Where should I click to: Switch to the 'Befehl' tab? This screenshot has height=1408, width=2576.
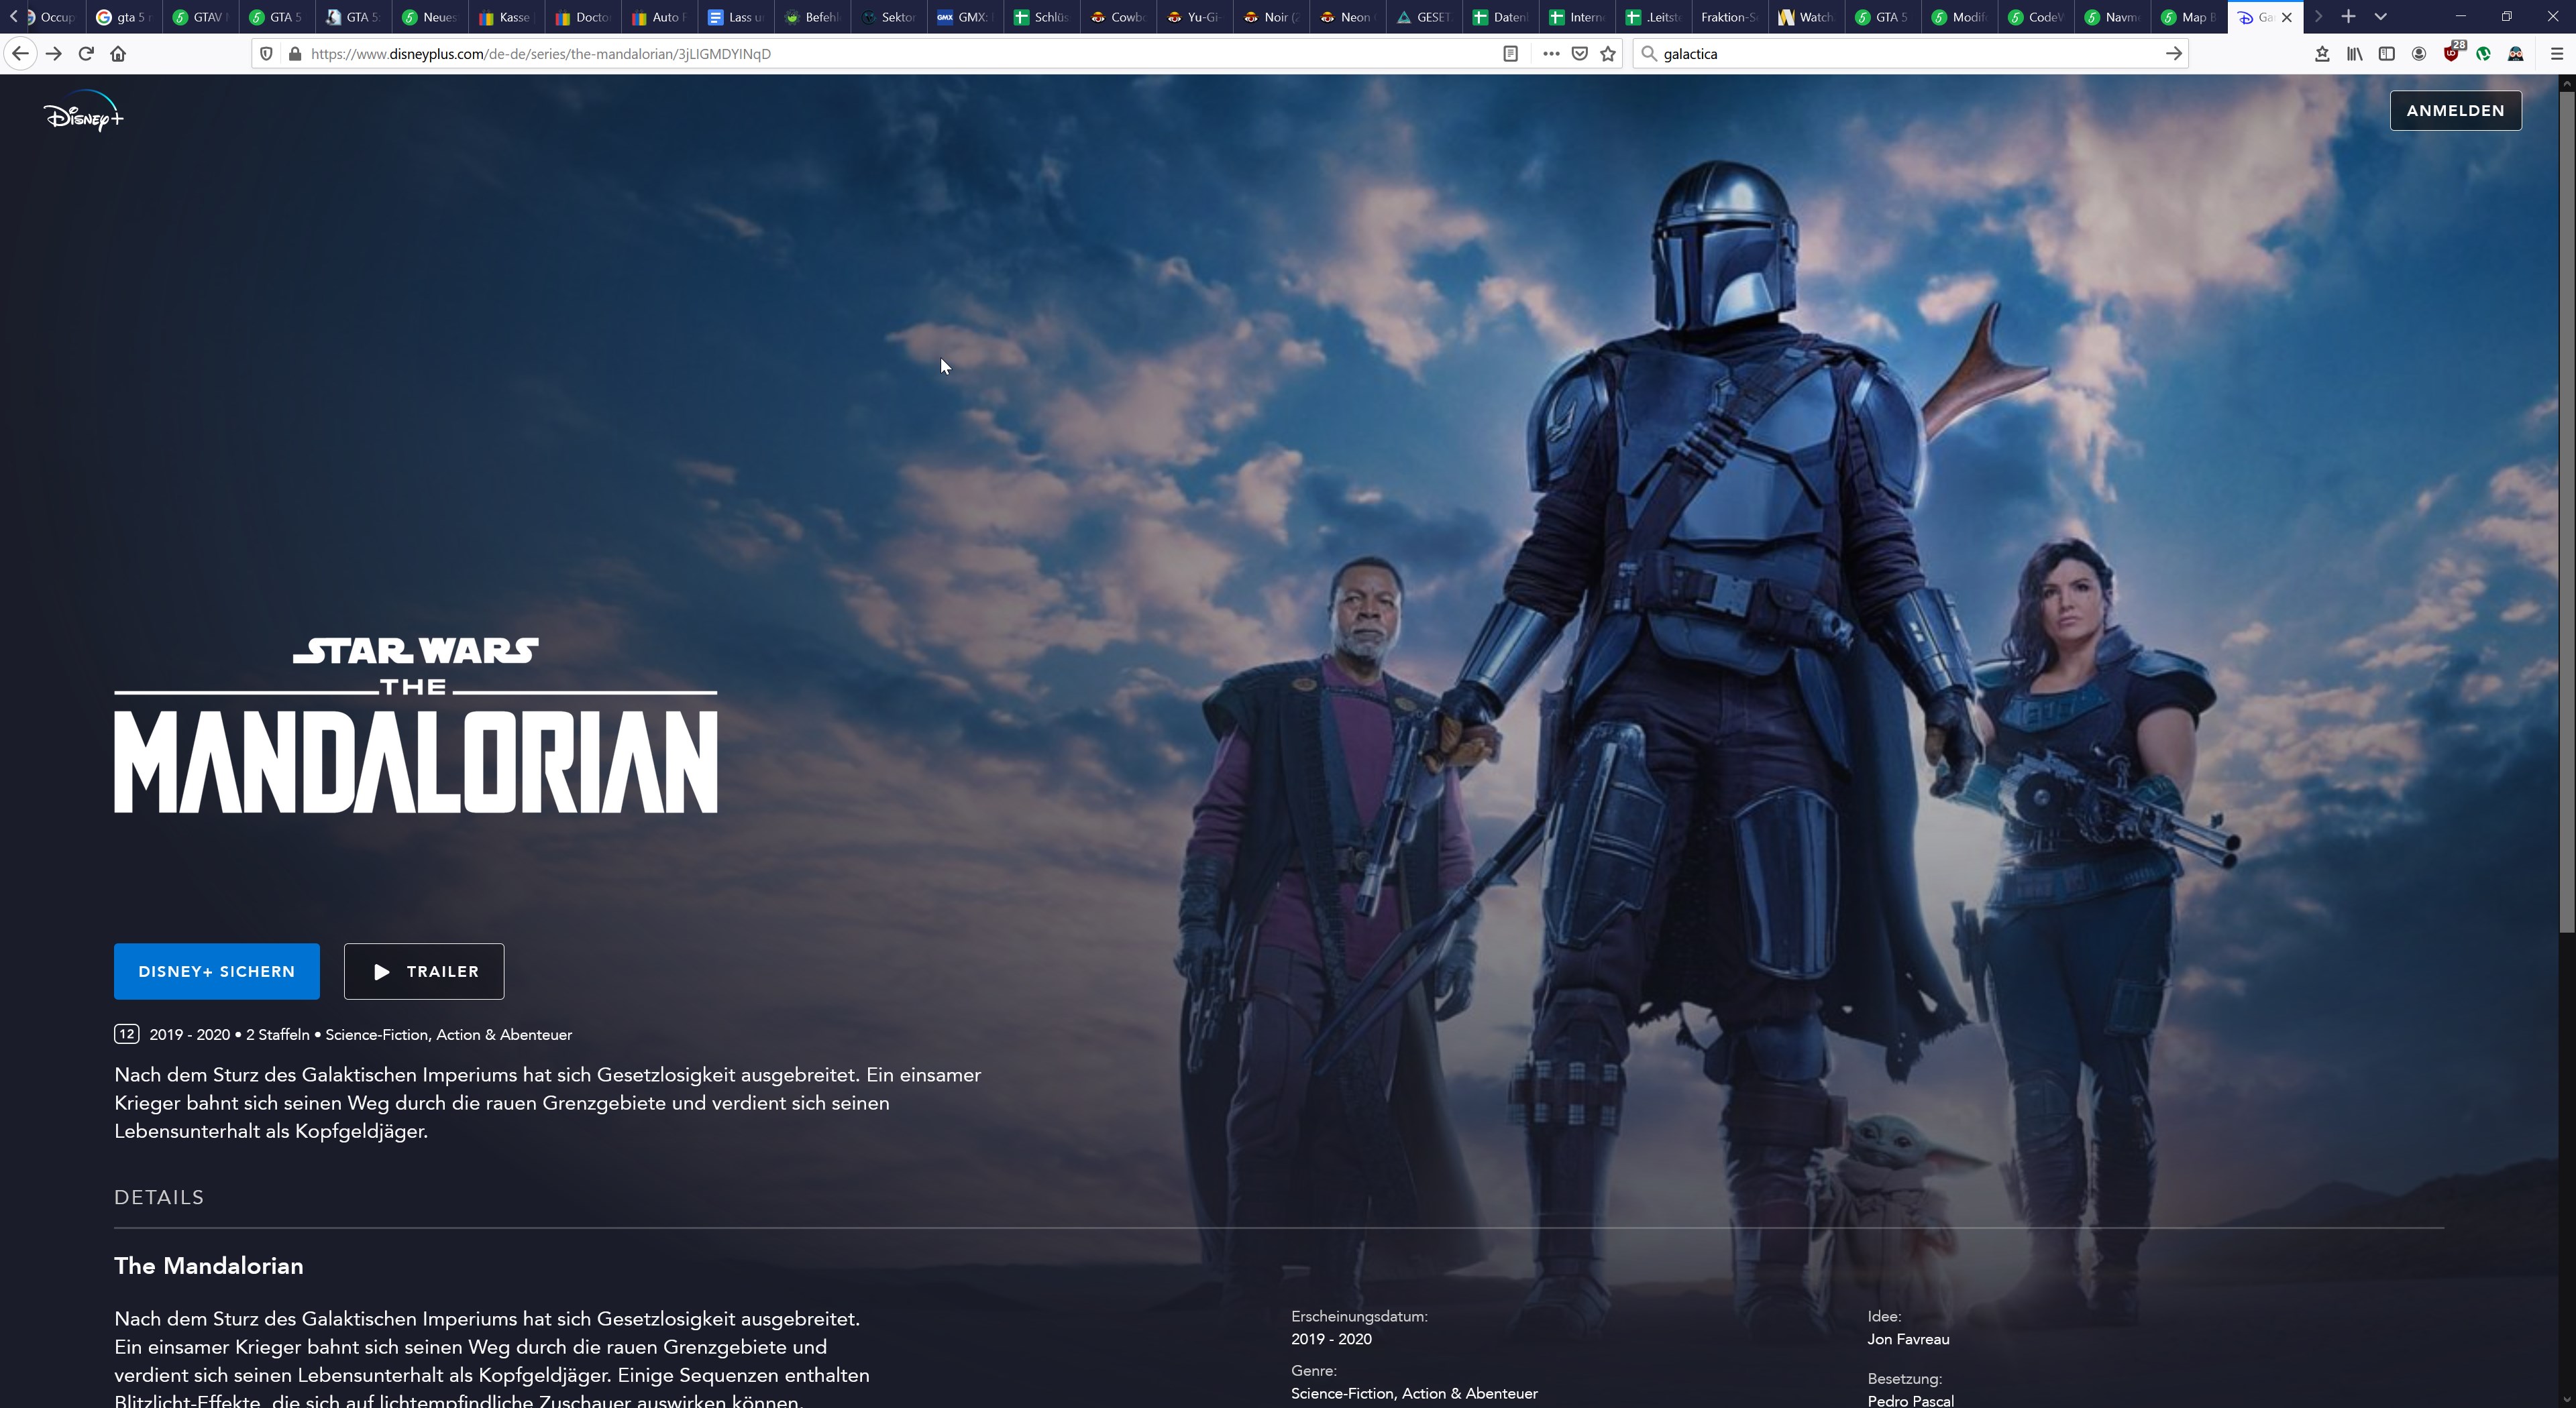tap(812, 17)
